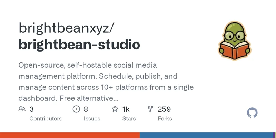Click the contributor count 3
Viewport: 276px width, 138px height.
(31, 109)
